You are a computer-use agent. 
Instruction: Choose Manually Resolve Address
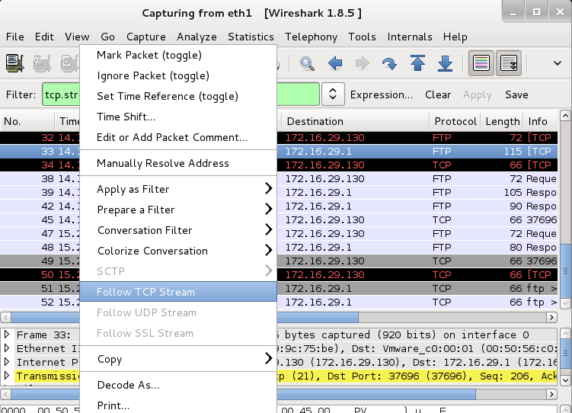point(178,163)
